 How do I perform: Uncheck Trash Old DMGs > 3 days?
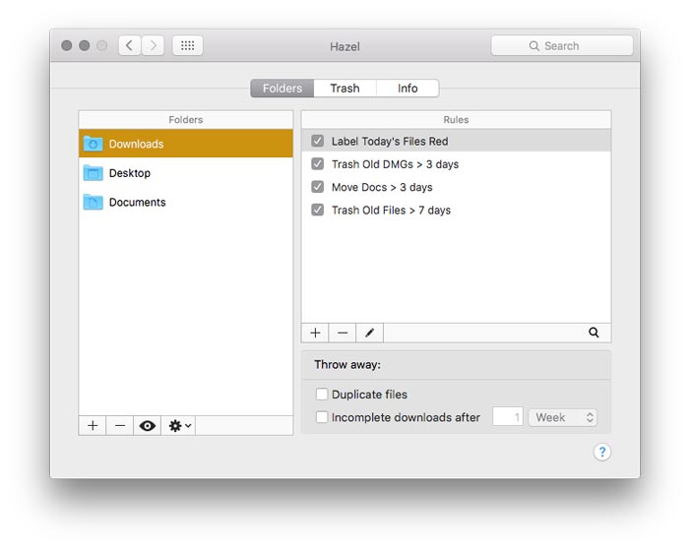click(x=317, y=164)
